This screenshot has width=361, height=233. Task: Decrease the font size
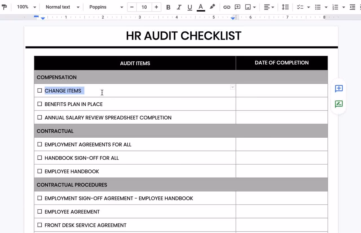tap(132, 7)
